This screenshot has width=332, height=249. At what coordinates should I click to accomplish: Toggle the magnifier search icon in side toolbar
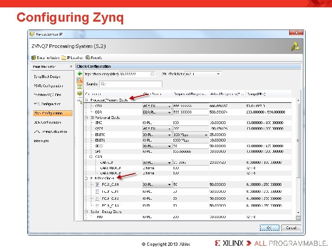pos(80,80)
